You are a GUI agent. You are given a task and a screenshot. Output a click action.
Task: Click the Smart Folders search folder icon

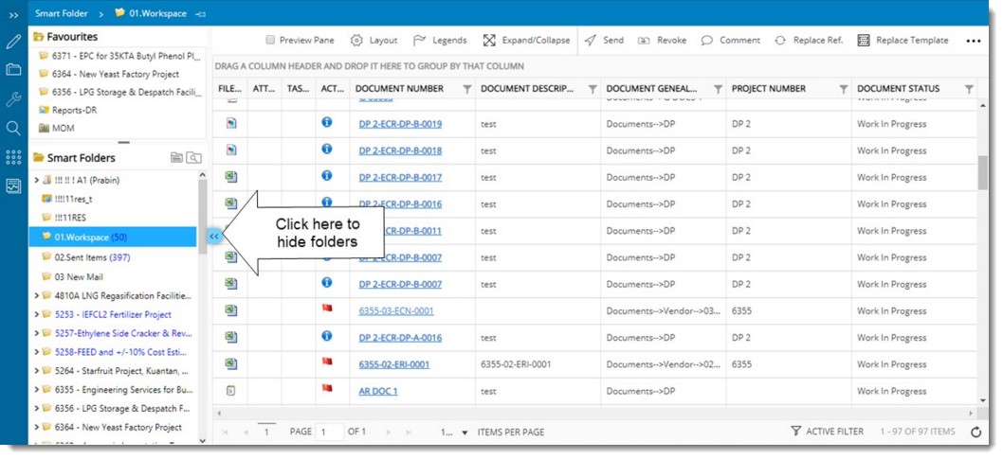point(193,158)
